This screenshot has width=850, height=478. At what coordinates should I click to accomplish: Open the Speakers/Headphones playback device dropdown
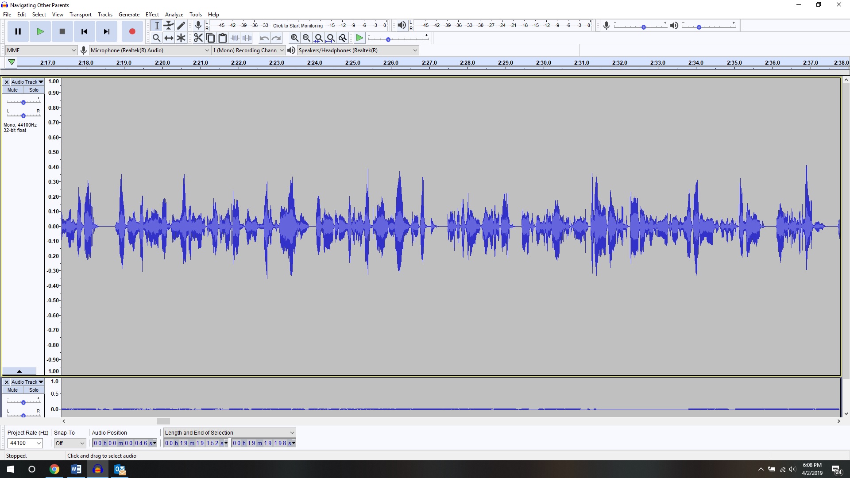(x=358, y=50)
